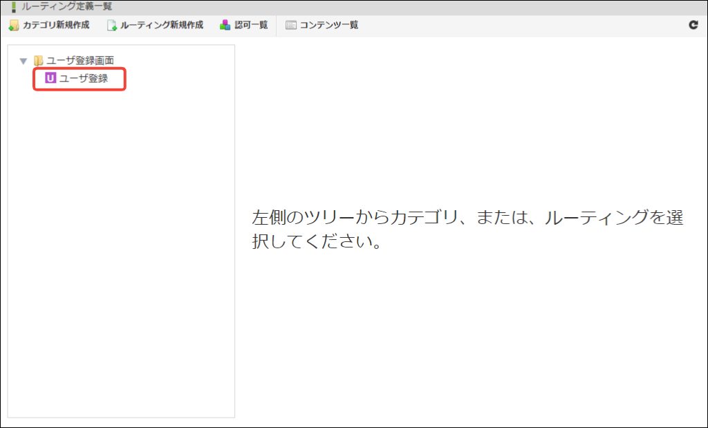Select ルーティング新規作成 in the toolbar
Screen dimensions: 708x428
155,26
